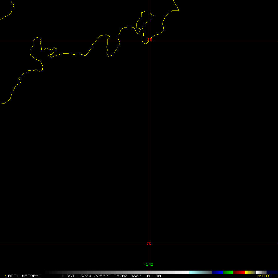Click the green segment of the color bar

(x=228, y=272)
